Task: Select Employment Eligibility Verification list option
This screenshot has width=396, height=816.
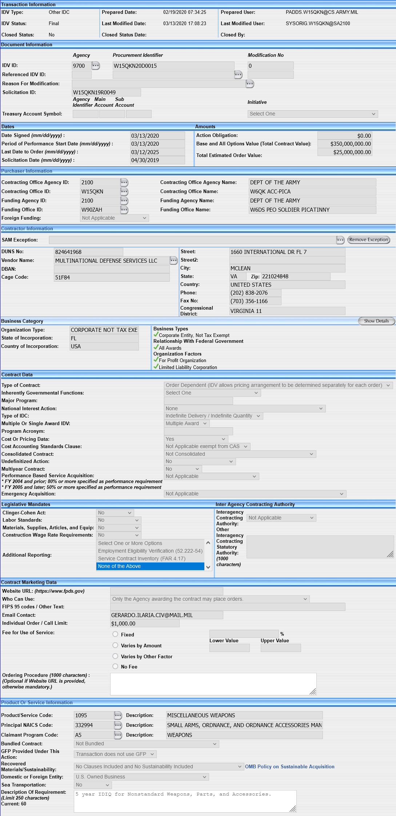Action: pyautogui.click(x=150, y=551)
